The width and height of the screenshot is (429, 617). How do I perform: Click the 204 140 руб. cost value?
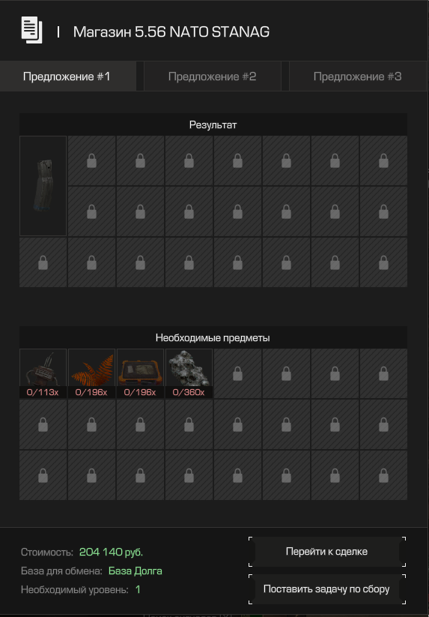click(111, 552)
